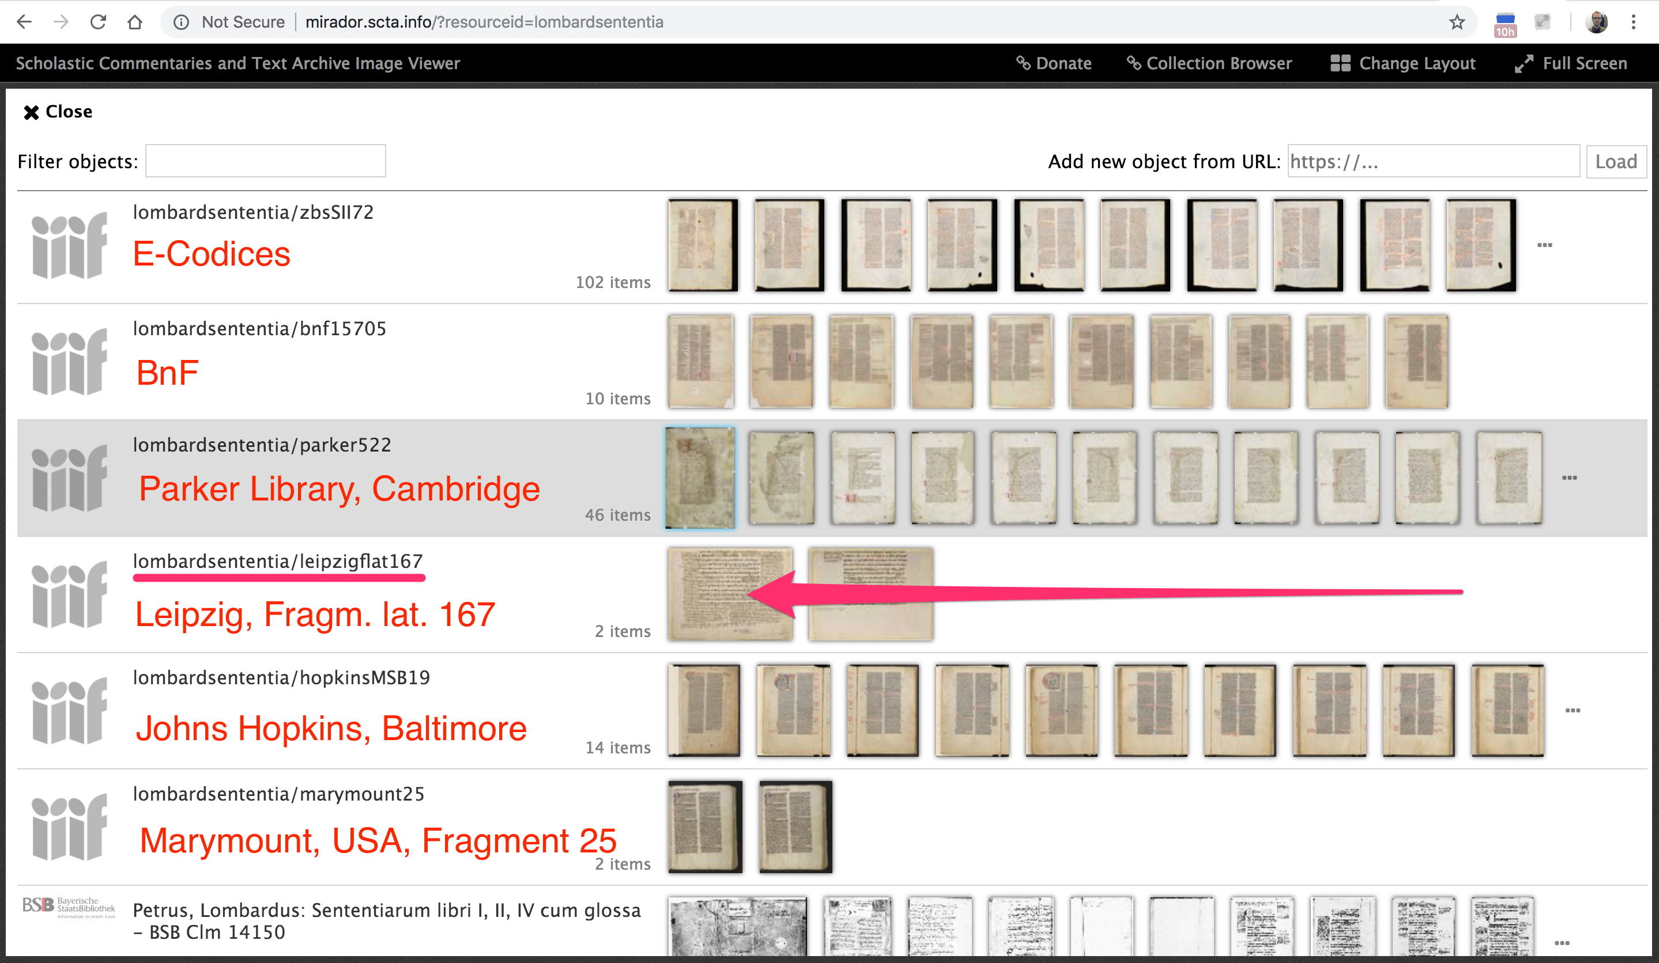Open the Collection Browser
1659x963 pixels.
(x=1209, y=63)
